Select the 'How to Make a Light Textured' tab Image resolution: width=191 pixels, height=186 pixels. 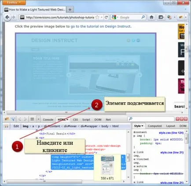(x=35, y=10)
